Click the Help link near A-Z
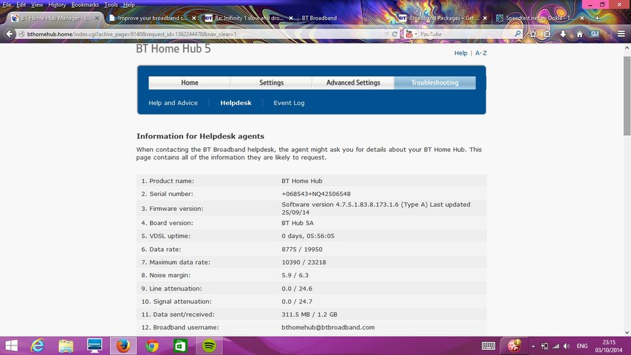631x355 pixels. 460,53
